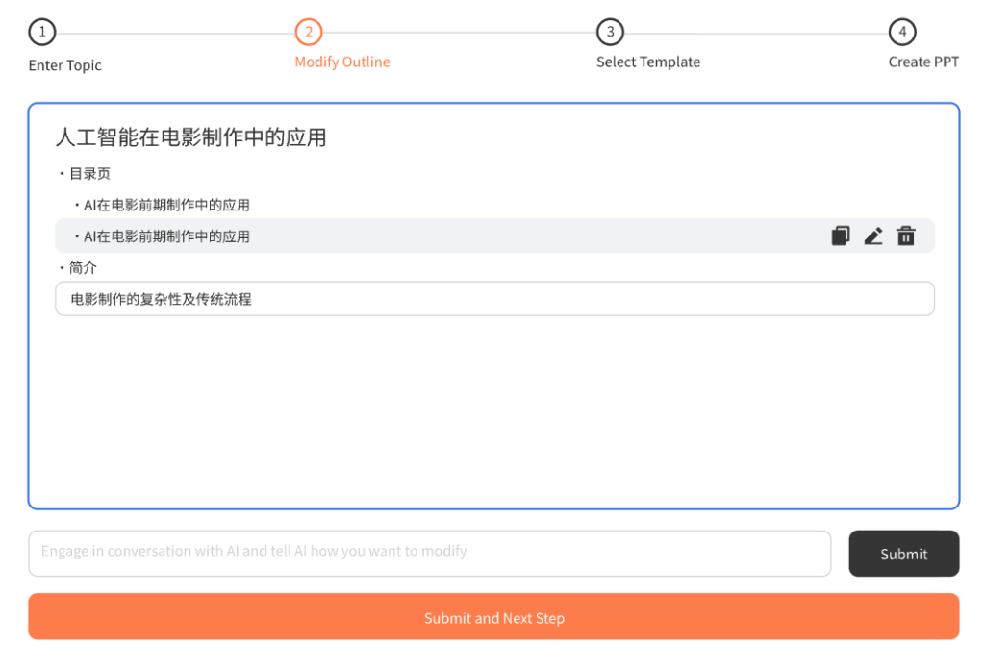Click the Submit and Next Step button

[493, 617]
